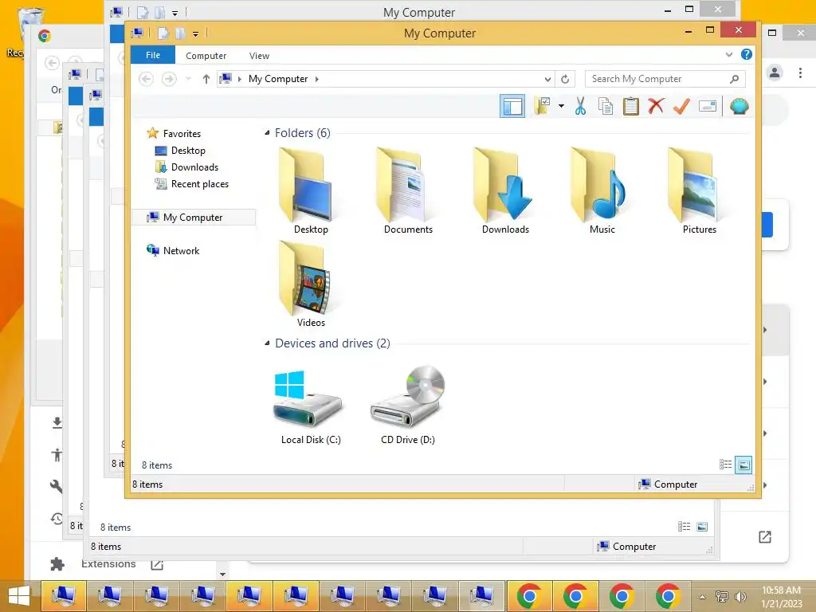Viewport: 816px width, 612px height.
Task: Click the Cut scissors toolbar icon
Action: [x=580, y=106]
